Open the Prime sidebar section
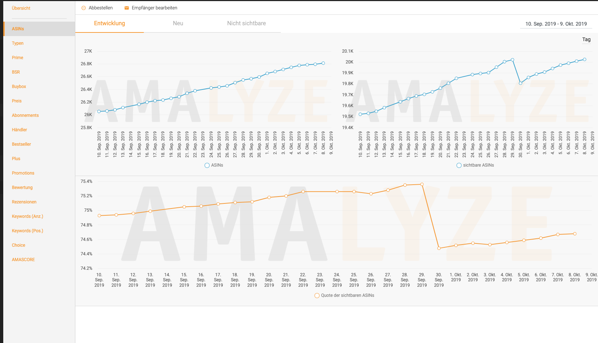This screenshot has width=598, height=343. point(17,58)
